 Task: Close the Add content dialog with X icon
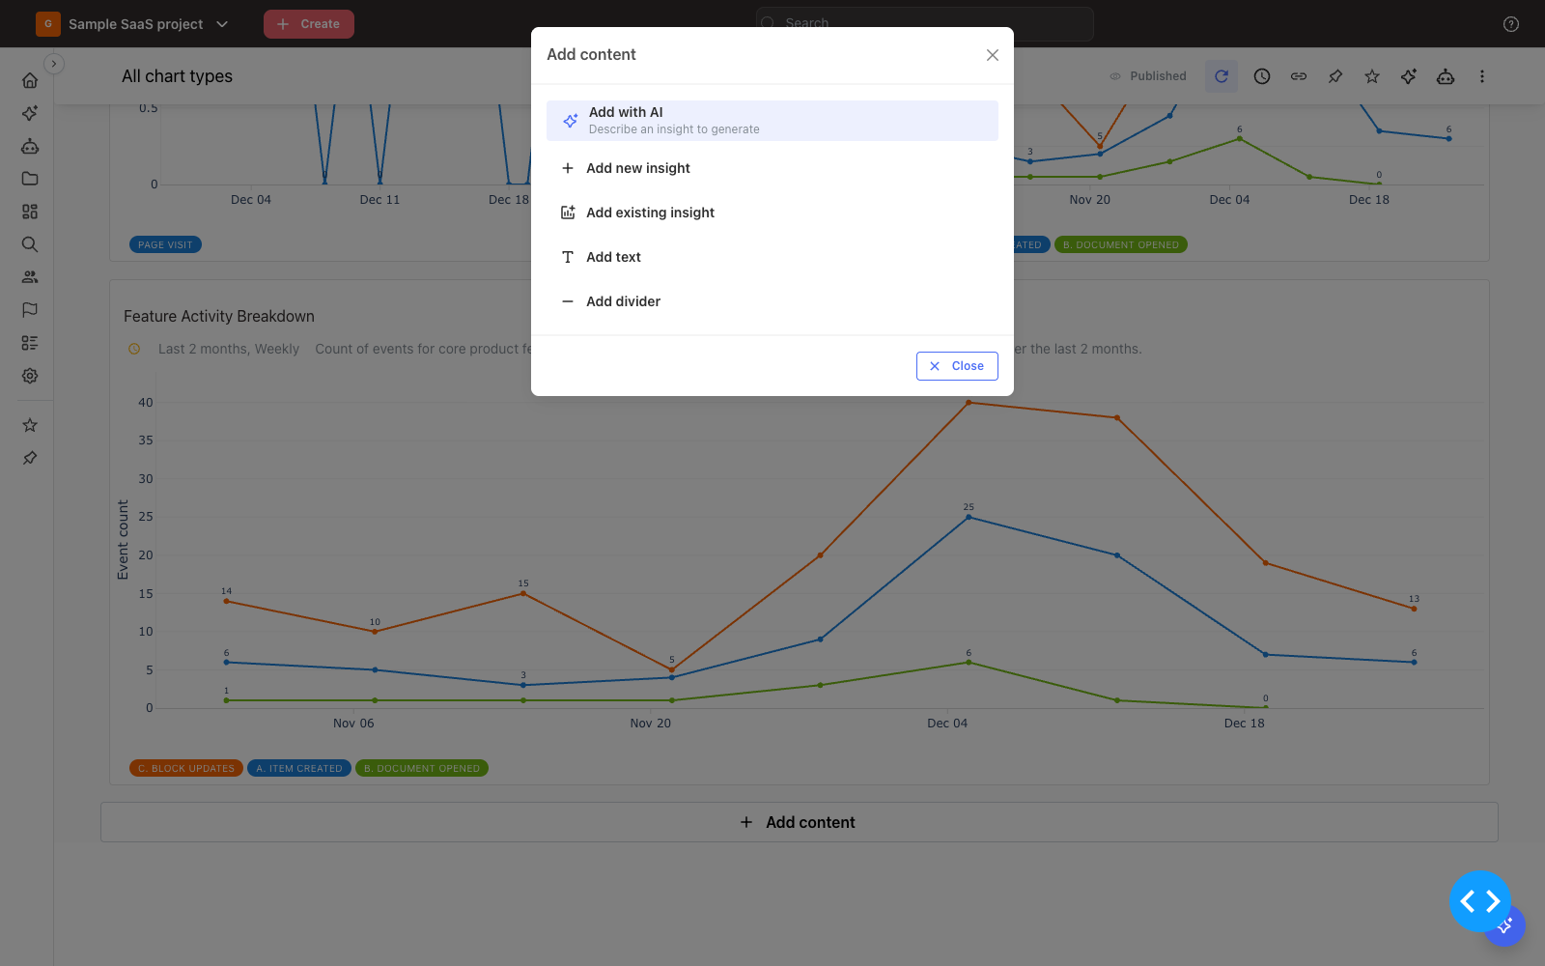992,55
